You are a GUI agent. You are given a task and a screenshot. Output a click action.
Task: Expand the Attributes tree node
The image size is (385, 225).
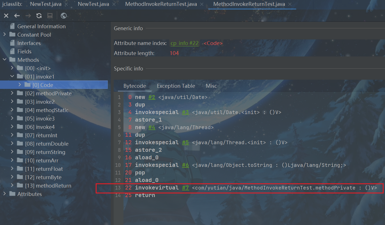4,194
